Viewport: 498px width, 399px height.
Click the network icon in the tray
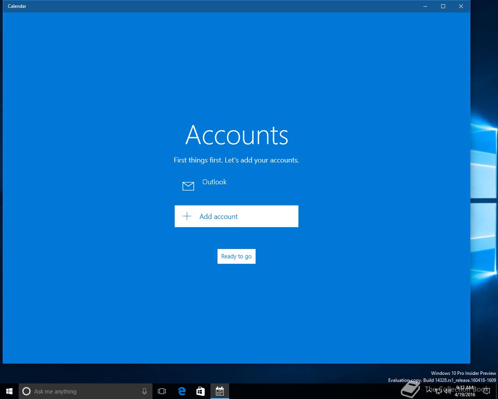[x=438, y=391]
